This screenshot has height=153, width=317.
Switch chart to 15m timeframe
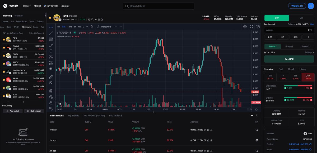point(69,27)
